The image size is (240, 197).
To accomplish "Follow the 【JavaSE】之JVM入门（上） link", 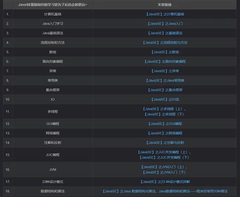I will [x=163, y=167].
